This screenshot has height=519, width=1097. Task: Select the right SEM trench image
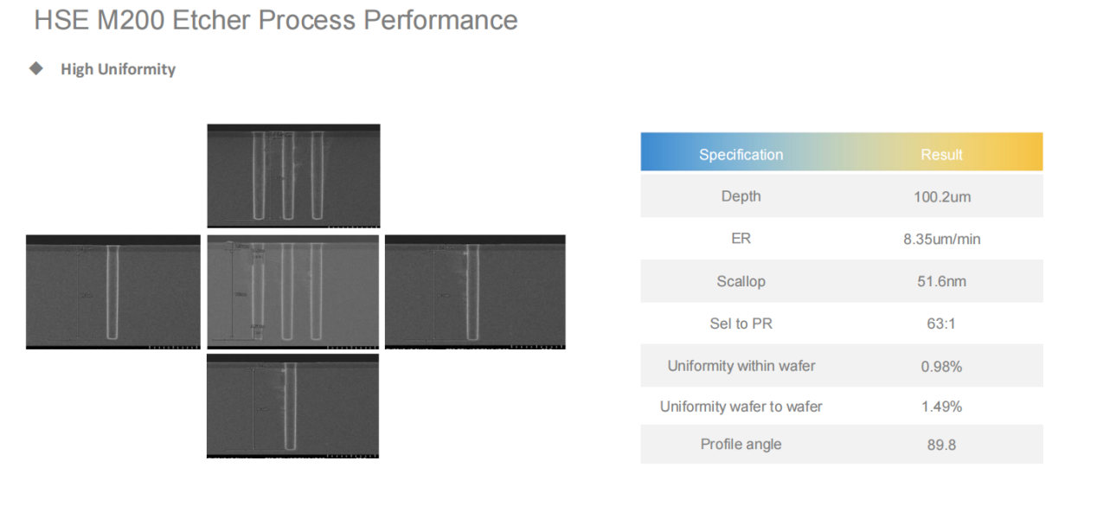[475, 292]
